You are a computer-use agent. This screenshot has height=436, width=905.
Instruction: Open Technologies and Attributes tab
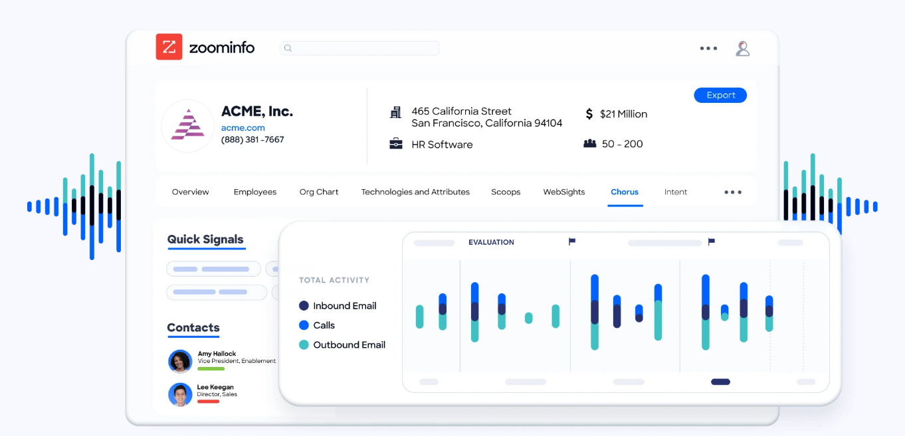click(415, 192)
